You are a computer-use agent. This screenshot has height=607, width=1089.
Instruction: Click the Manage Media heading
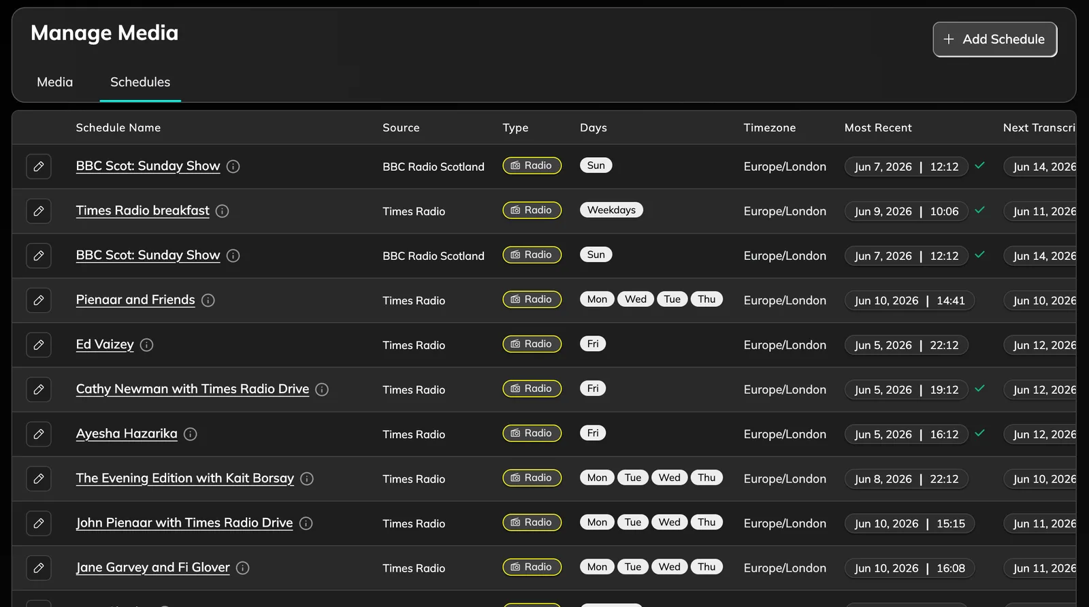[x=105, y=33]
